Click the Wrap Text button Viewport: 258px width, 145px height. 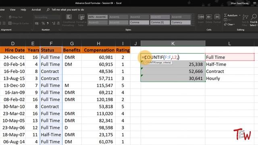(x=15, y=17)
